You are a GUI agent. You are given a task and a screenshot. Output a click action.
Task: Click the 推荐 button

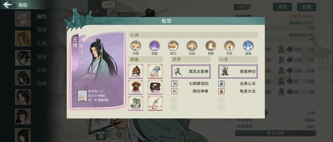(282, 7)
